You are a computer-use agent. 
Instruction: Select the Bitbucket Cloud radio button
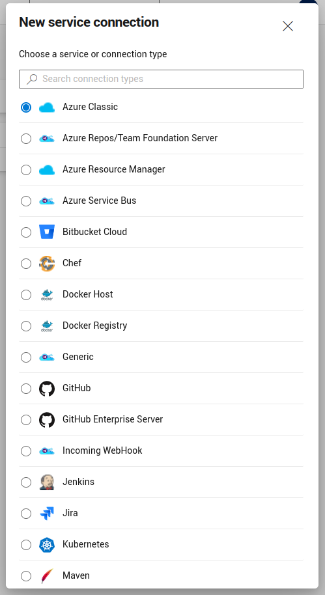click(x=26, y=232)
